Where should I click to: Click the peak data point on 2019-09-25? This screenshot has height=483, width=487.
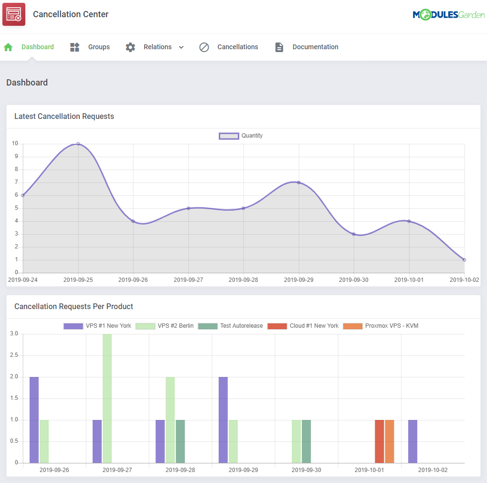pos(78,144)
